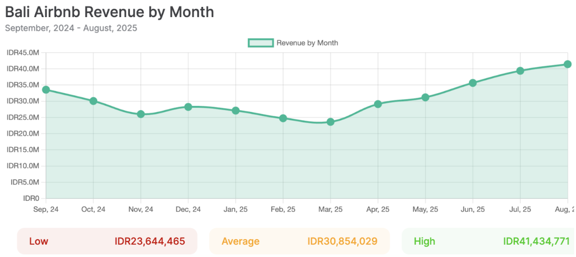Select the Jul, 25 chart point
The width and height of the screenshot is (576, 257).
pyautogui.click(x=520, y=71)
